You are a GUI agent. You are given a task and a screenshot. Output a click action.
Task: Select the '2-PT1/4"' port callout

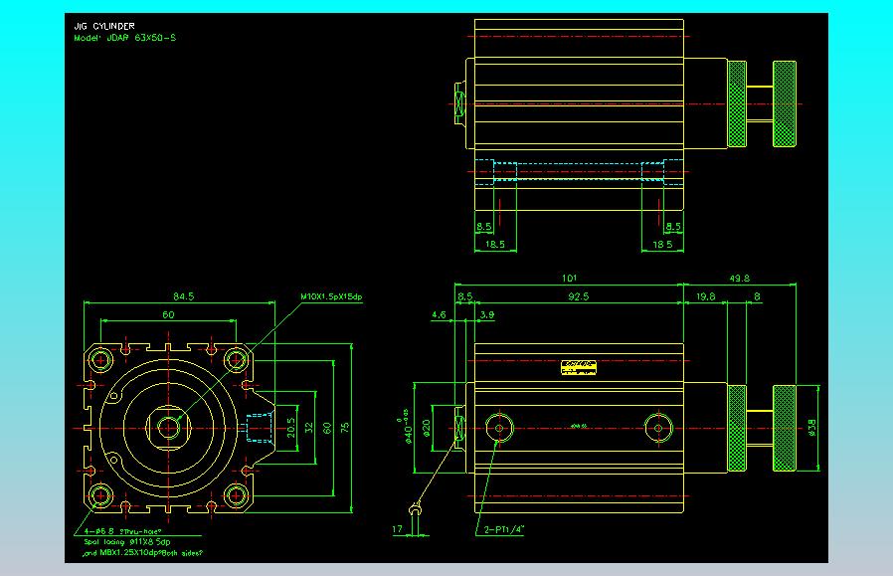click(503, 529)
